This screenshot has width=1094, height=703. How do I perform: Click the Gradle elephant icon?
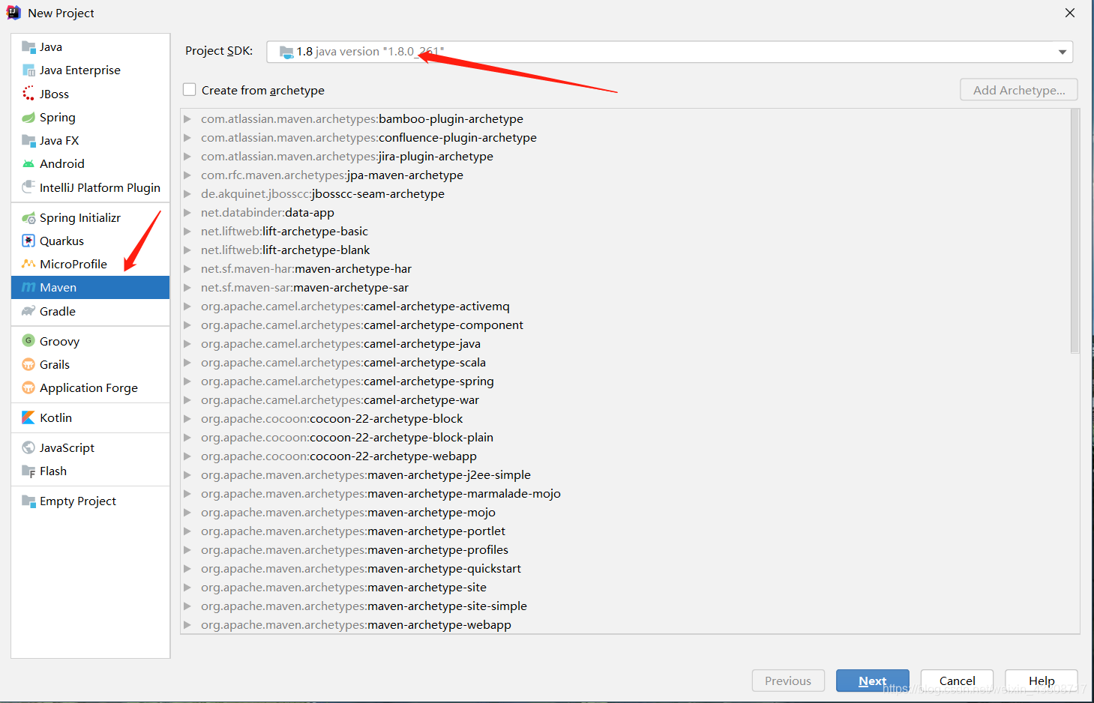[x=28, y=312]
